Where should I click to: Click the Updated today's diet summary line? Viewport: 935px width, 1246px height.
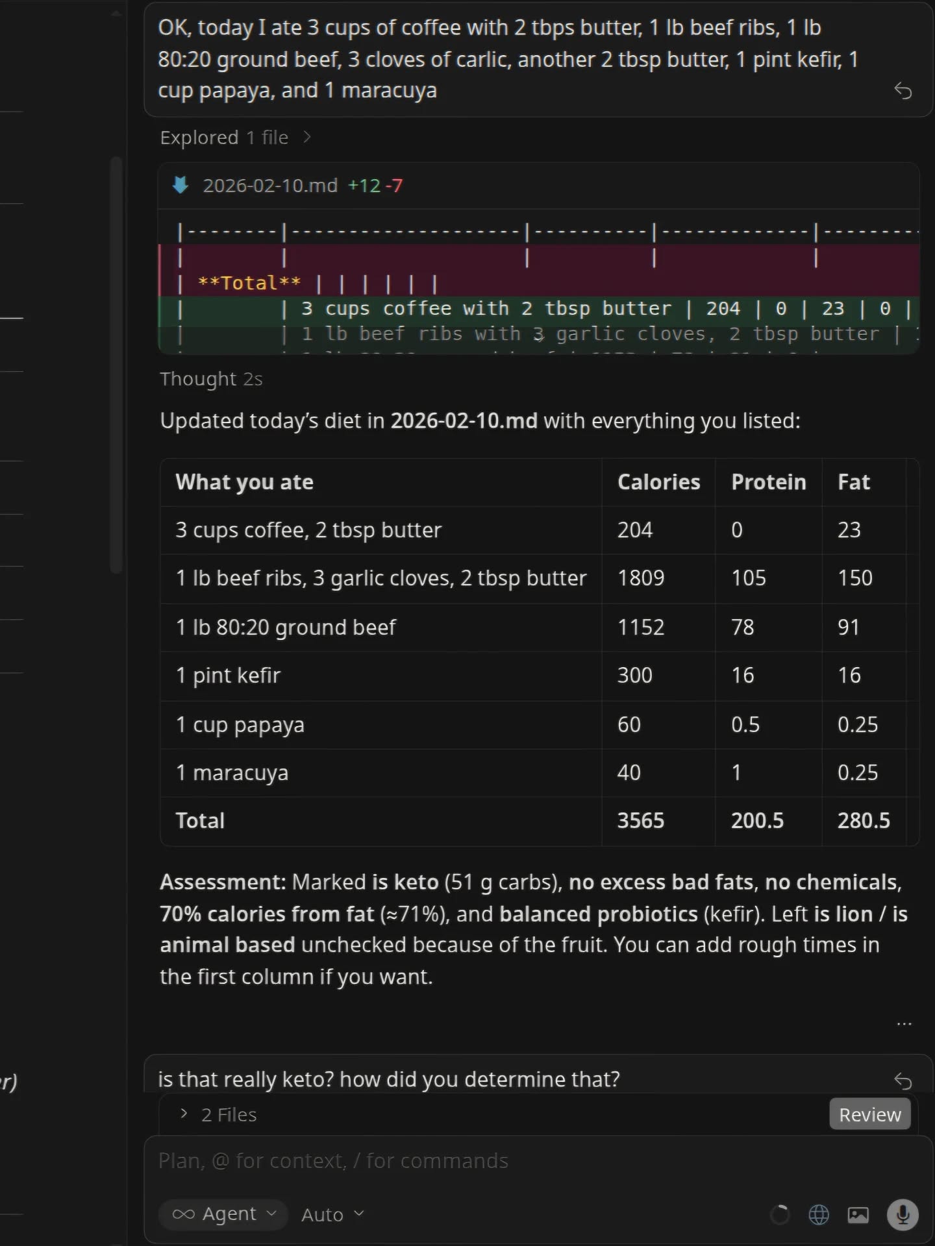[x=480, y=421]
